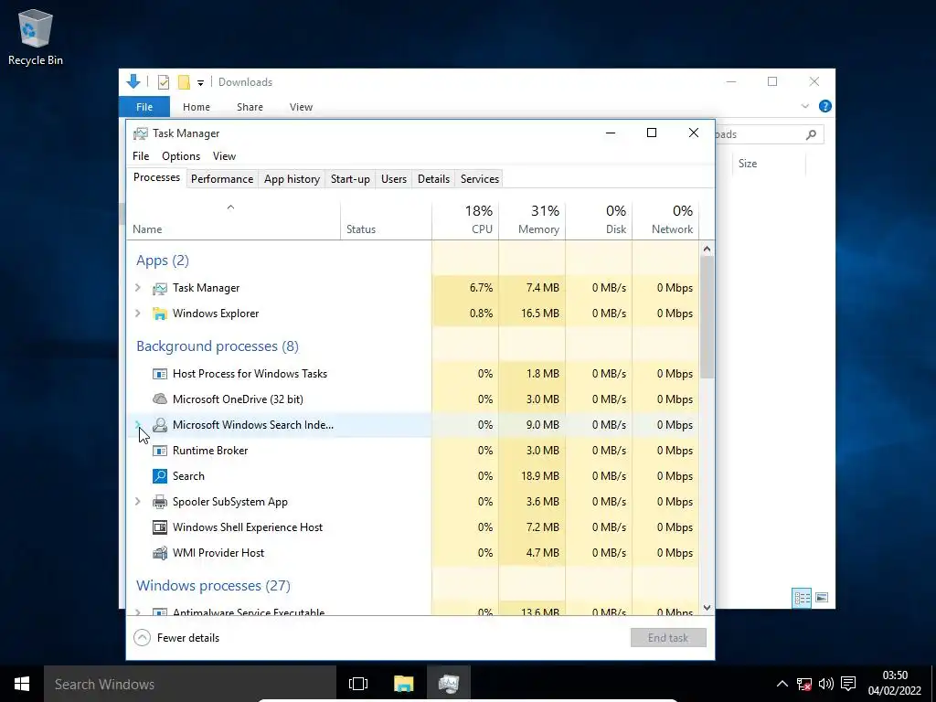
Task: Open the Recycle Bin desktop icon
Action: coord(36,37)
